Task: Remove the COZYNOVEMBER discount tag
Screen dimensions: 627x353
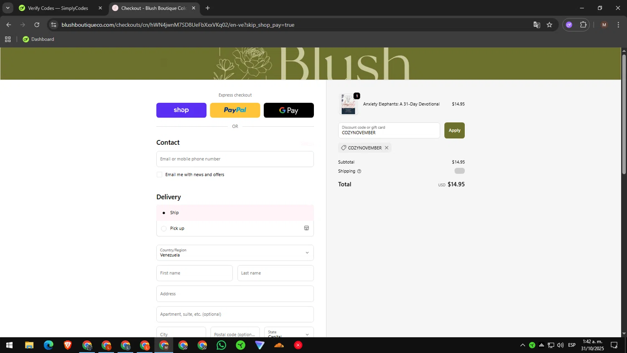Action: (x=387, y=148)
